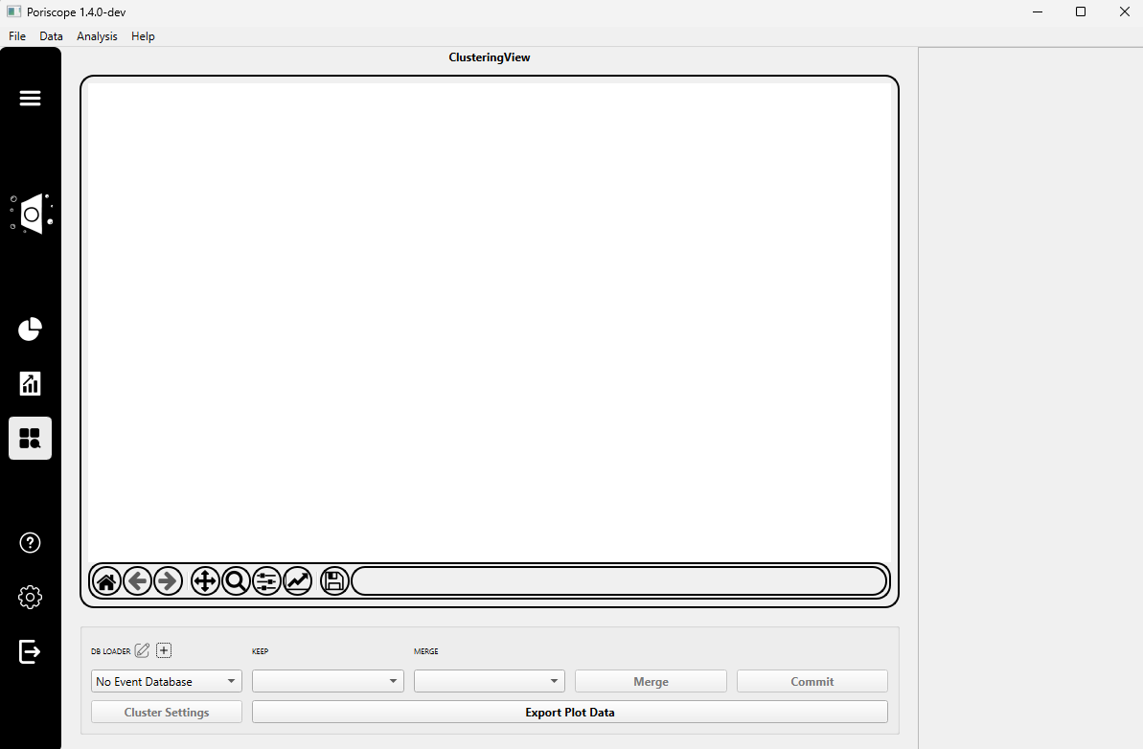Open Help from the sidebar question mark icon

coord(30,542)
